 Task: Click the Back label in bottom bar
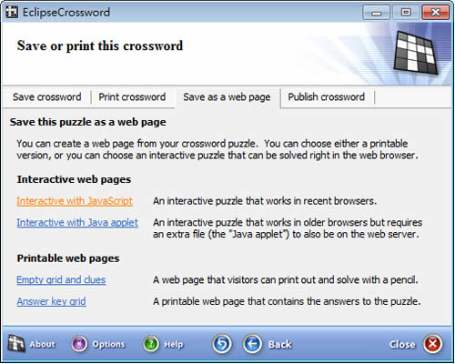click(x=280, y=344)
